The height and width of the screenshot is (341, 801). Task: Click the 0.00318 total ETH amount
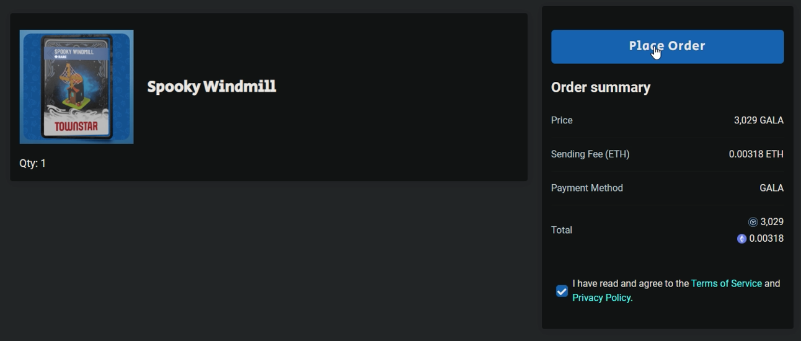pos(766,239)
